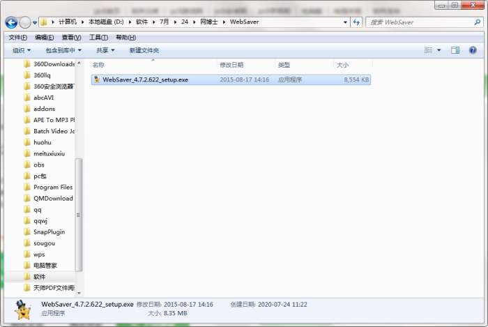This screenshot has width=488, height=327.
Task: Toggle the preview pane icon
Action: tap(455, 50)
